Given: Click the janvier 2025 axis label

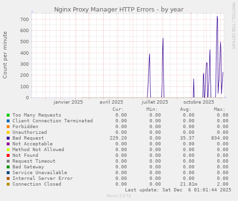Looking at the screenshot, I should pyautogui.click(x=68, y=102).
